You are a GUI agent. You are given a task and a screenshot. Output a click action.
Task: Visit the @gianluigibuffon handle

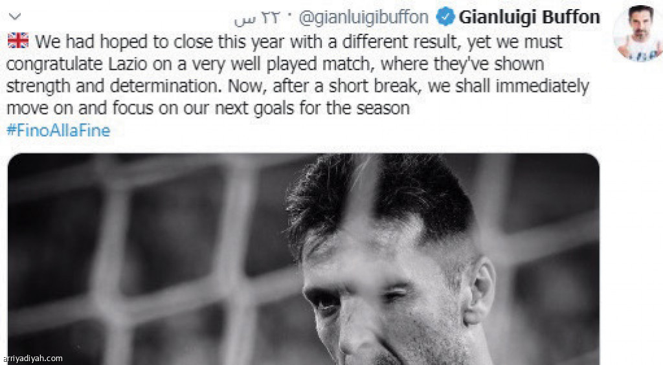pyautogui.click(x=364, y=17)
